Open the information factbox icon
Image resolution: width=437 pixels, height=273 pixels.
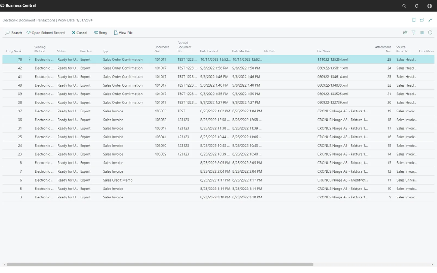tap(430, 32)
